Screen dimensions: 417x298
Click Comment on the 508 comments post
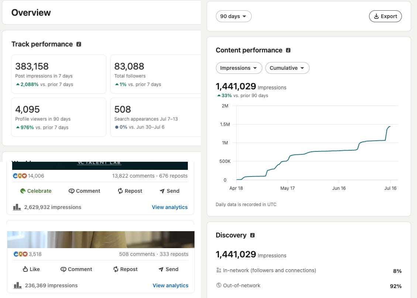[76, 269]
